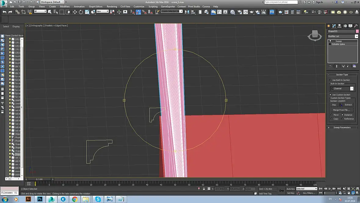Click the Mirror tool icon
This screenshot has width=360, height=203.
(187, 12)
